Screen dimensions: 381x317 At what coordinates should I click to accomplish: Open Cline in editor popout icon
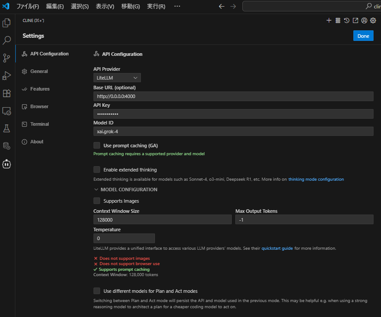point(356,21)
